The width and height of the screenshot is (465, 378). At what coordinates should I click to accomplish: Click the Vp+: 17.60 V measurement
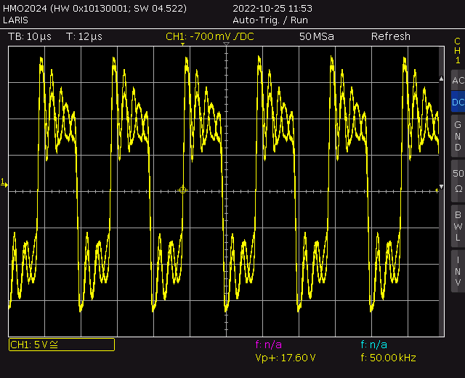(286, 358)
